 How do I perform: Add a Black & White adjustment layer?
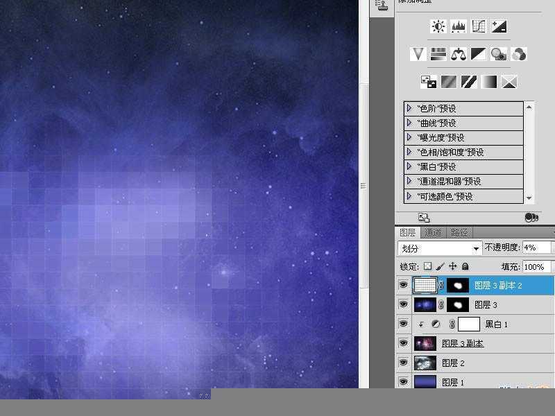click(479, 54)
